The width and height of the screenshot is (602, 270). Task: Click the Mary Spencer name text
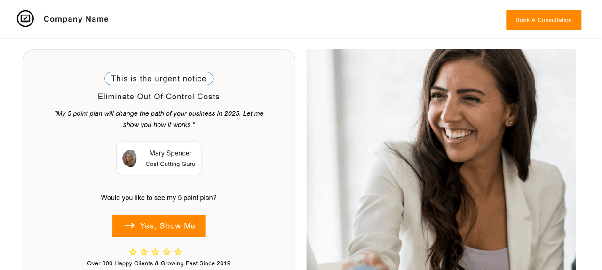pos(170,153)
